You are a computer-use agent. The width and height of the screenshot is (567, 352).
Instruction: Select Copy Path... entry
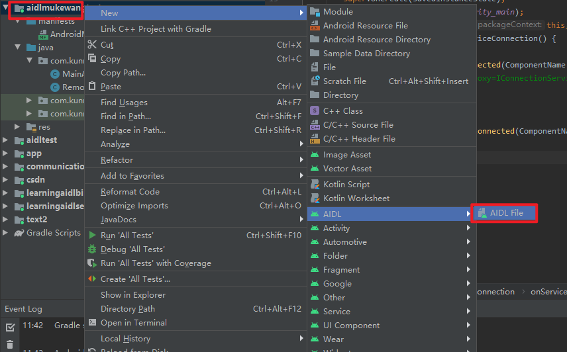pos(195,73)
